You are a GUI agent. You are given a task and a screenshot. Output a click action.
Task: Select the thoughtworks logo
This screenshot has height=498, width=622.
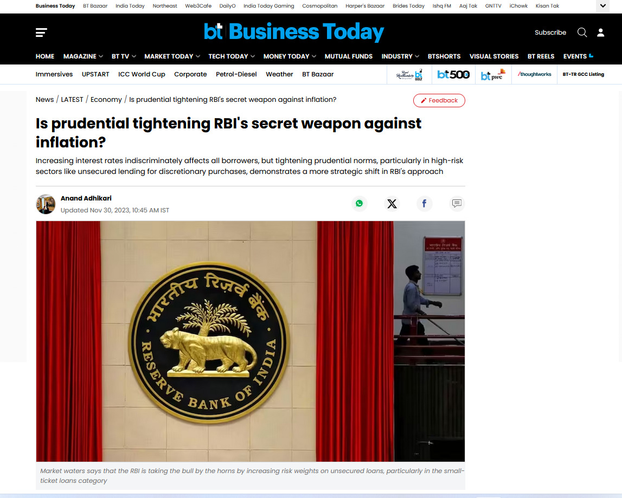pos(534,74)
